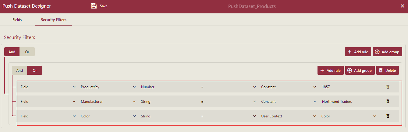408x132 pixels.
Task: Click Add group in the outer group
Action: coord(387,52)
